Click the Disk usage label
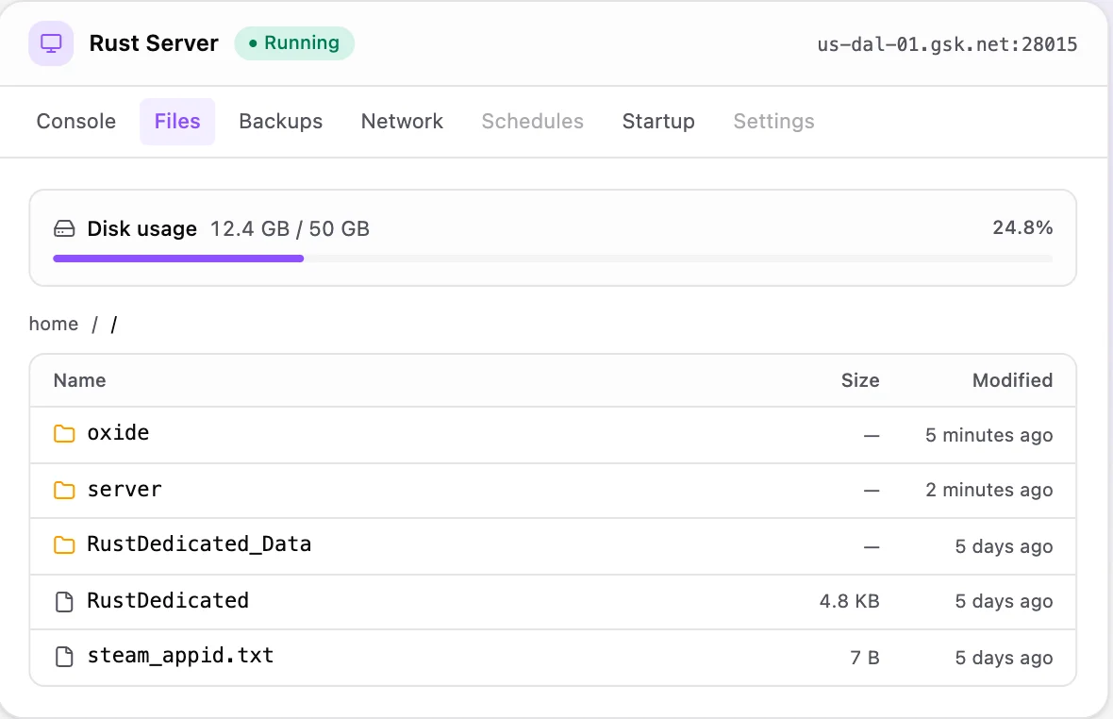Viewport: 1113px width, 719px height. (x=142, y=228)
